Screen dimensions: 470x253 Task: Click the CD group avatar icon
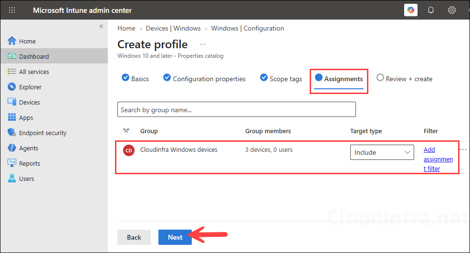tap(128, 150)
